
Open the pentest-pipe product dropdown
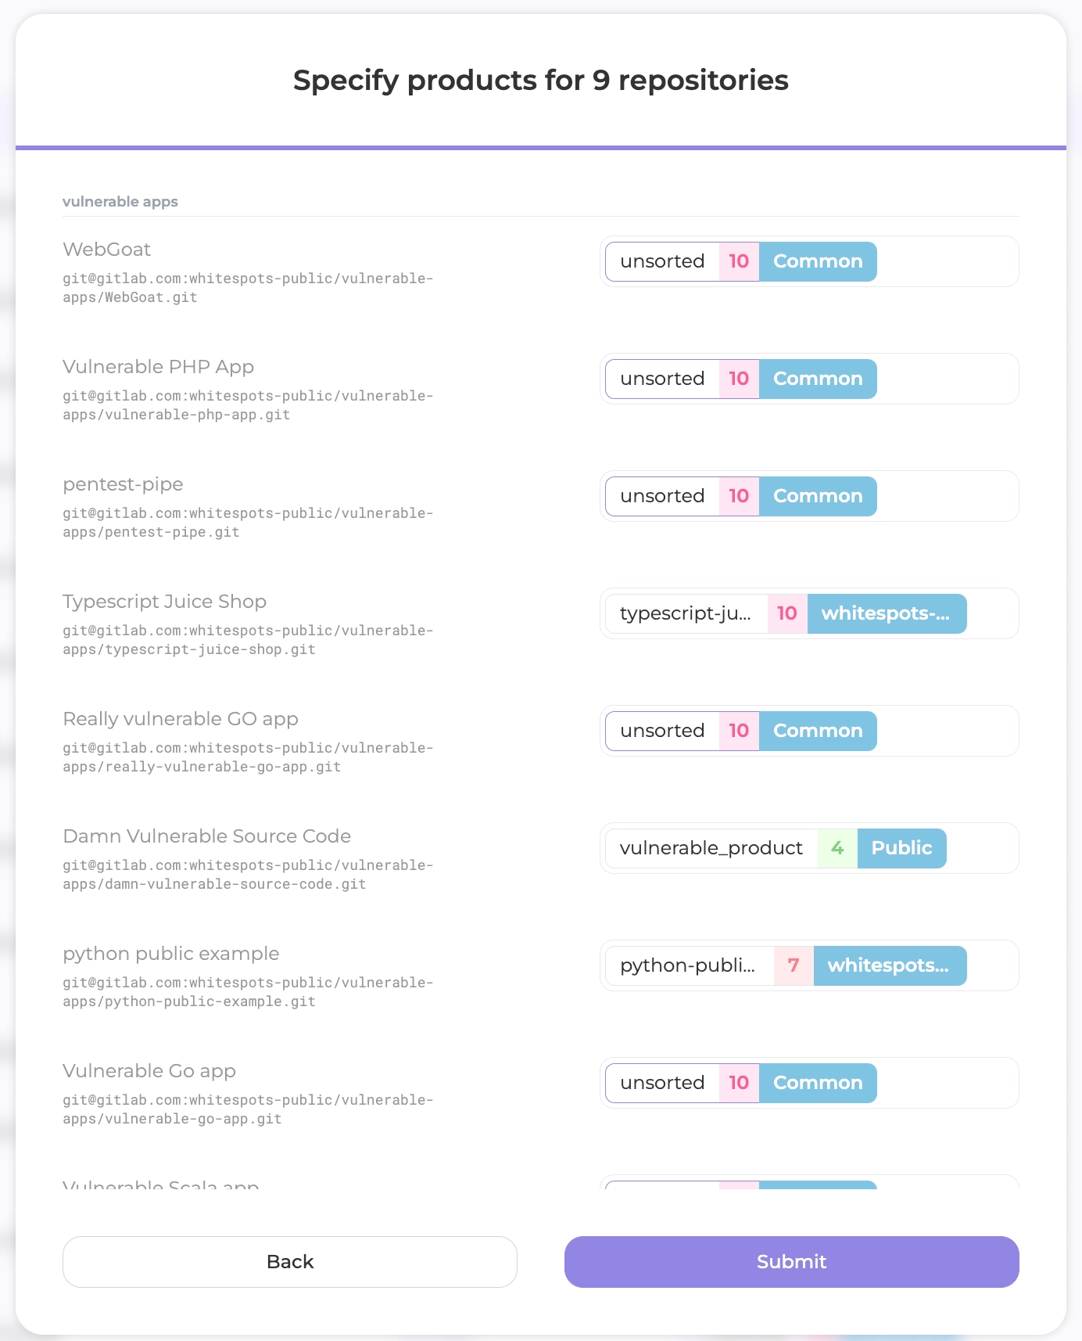pos(808,496)
